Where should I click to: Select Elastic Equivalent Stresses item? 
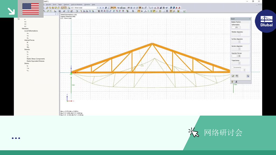tap(36, 61)
